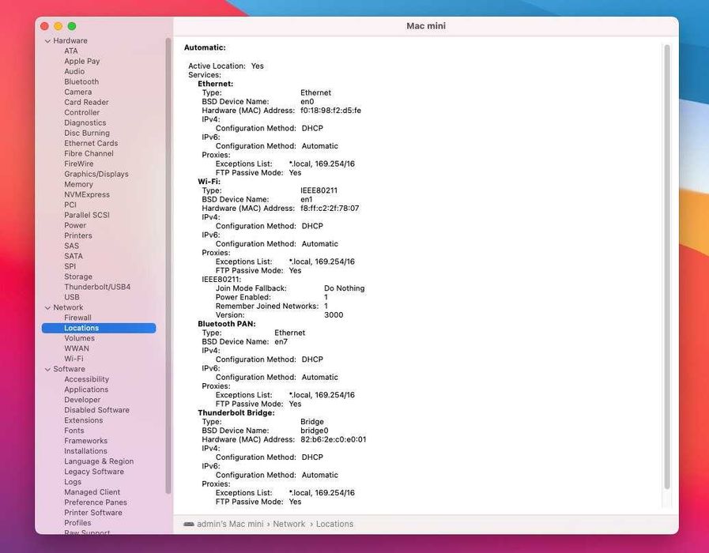Image resolution: width=709 pixels, height=553 pixels.
Task: Choose Controller under Hardware
Action: [x=82, y=112]
